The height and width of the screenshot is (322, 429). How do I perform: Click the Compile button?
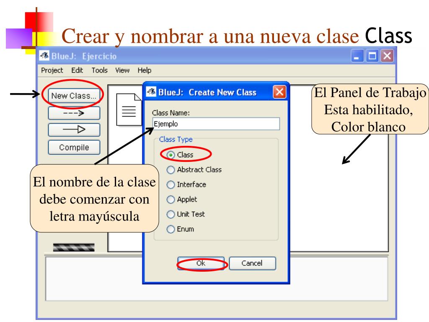pos(74,147)
